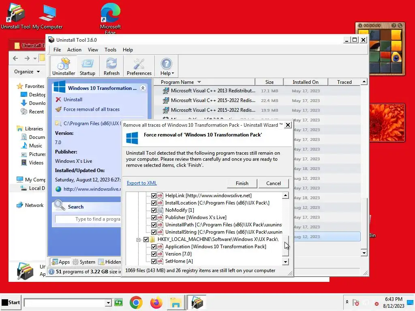This screenshot has height=311, width=415.
Task: Open the View menu
Action: click(93, 50)
